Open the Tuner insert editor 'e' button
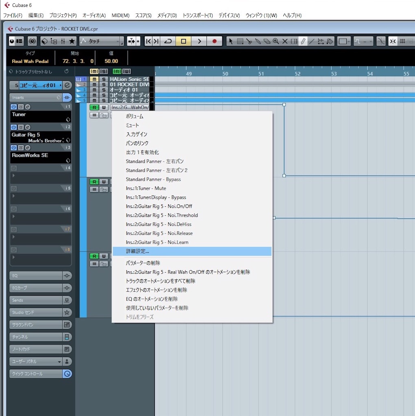Viewport: 415px width, 416px height. pyautogui.click(x=28, y=107)
